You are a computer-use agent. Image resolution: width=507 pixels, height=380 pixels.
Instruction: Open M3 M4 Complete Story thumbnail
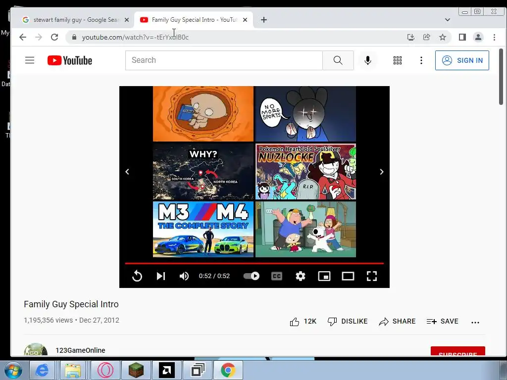[203, 230]
